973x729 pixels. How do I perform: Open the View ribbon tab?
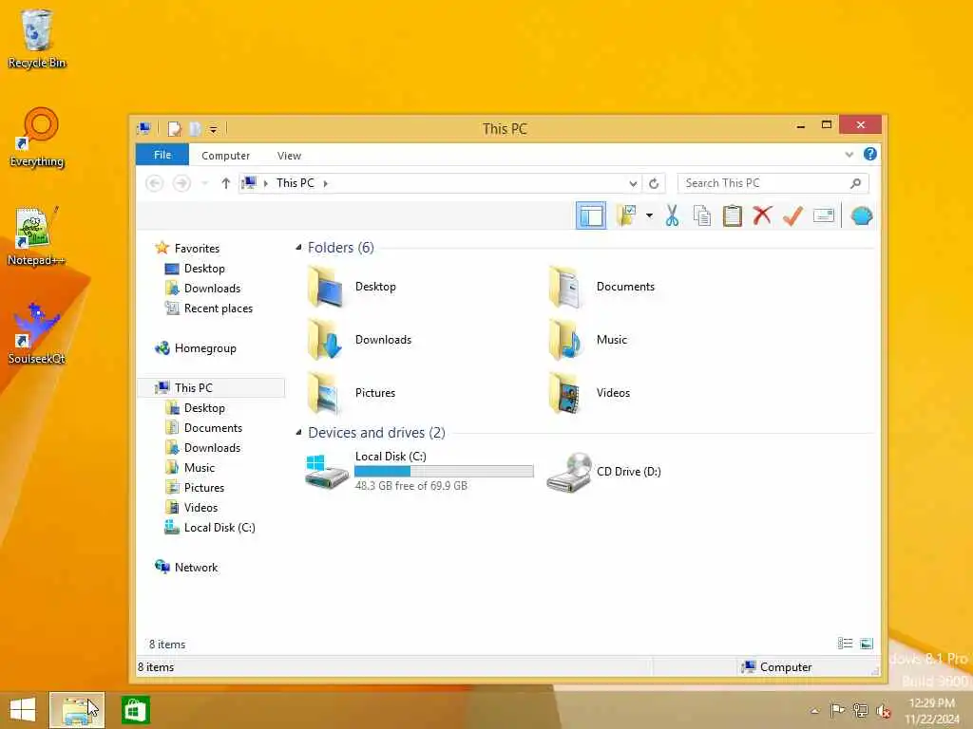coord(289,156)
